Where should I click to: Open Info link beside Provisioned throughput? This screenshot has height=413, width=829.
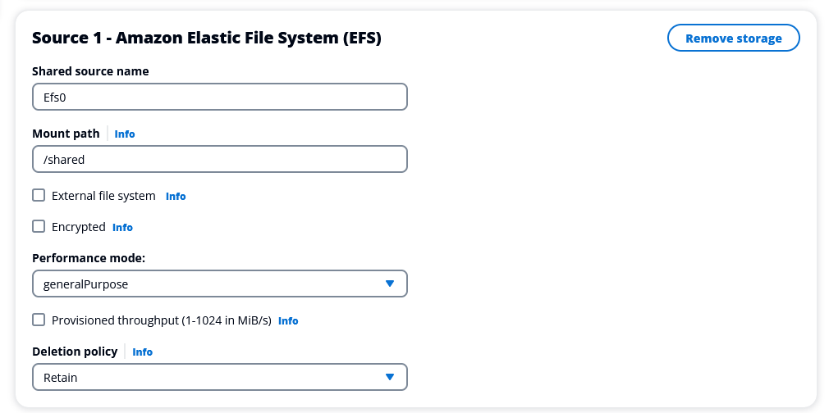(x=288, y=320)
